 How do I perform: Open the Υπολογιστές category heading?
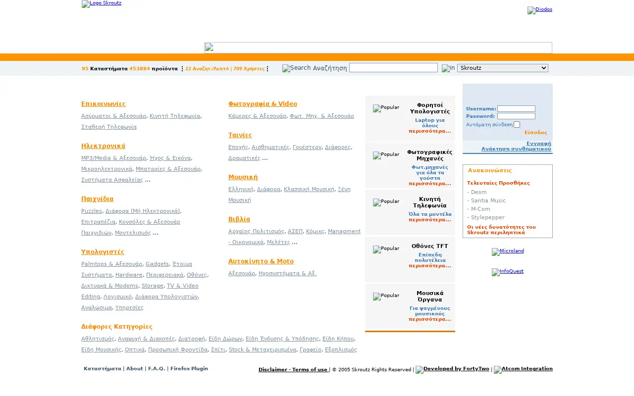click(103, 252)
